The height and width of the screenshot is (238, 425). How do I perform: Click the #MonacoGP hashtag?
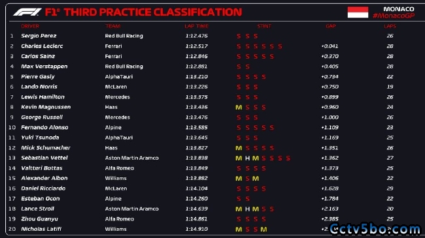pyautogui.click(x=394, y=16)
